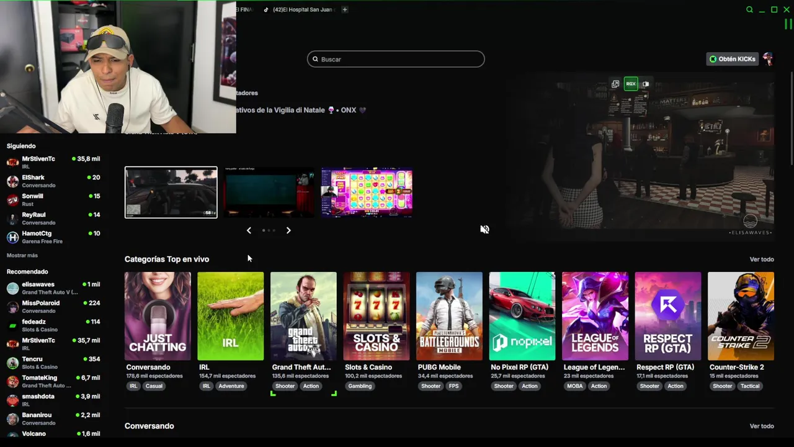The height and width of the screenshot is (447, 794).
Task: Click the browser search magnifier icon
Action: pos(749,9)
